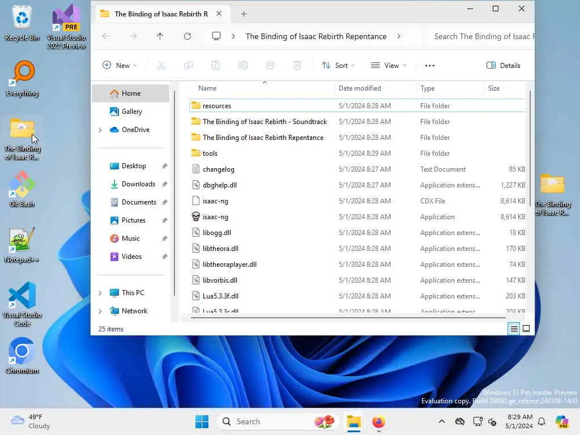Select the isaac-ng Application file
580x435 pixels.
357,217
